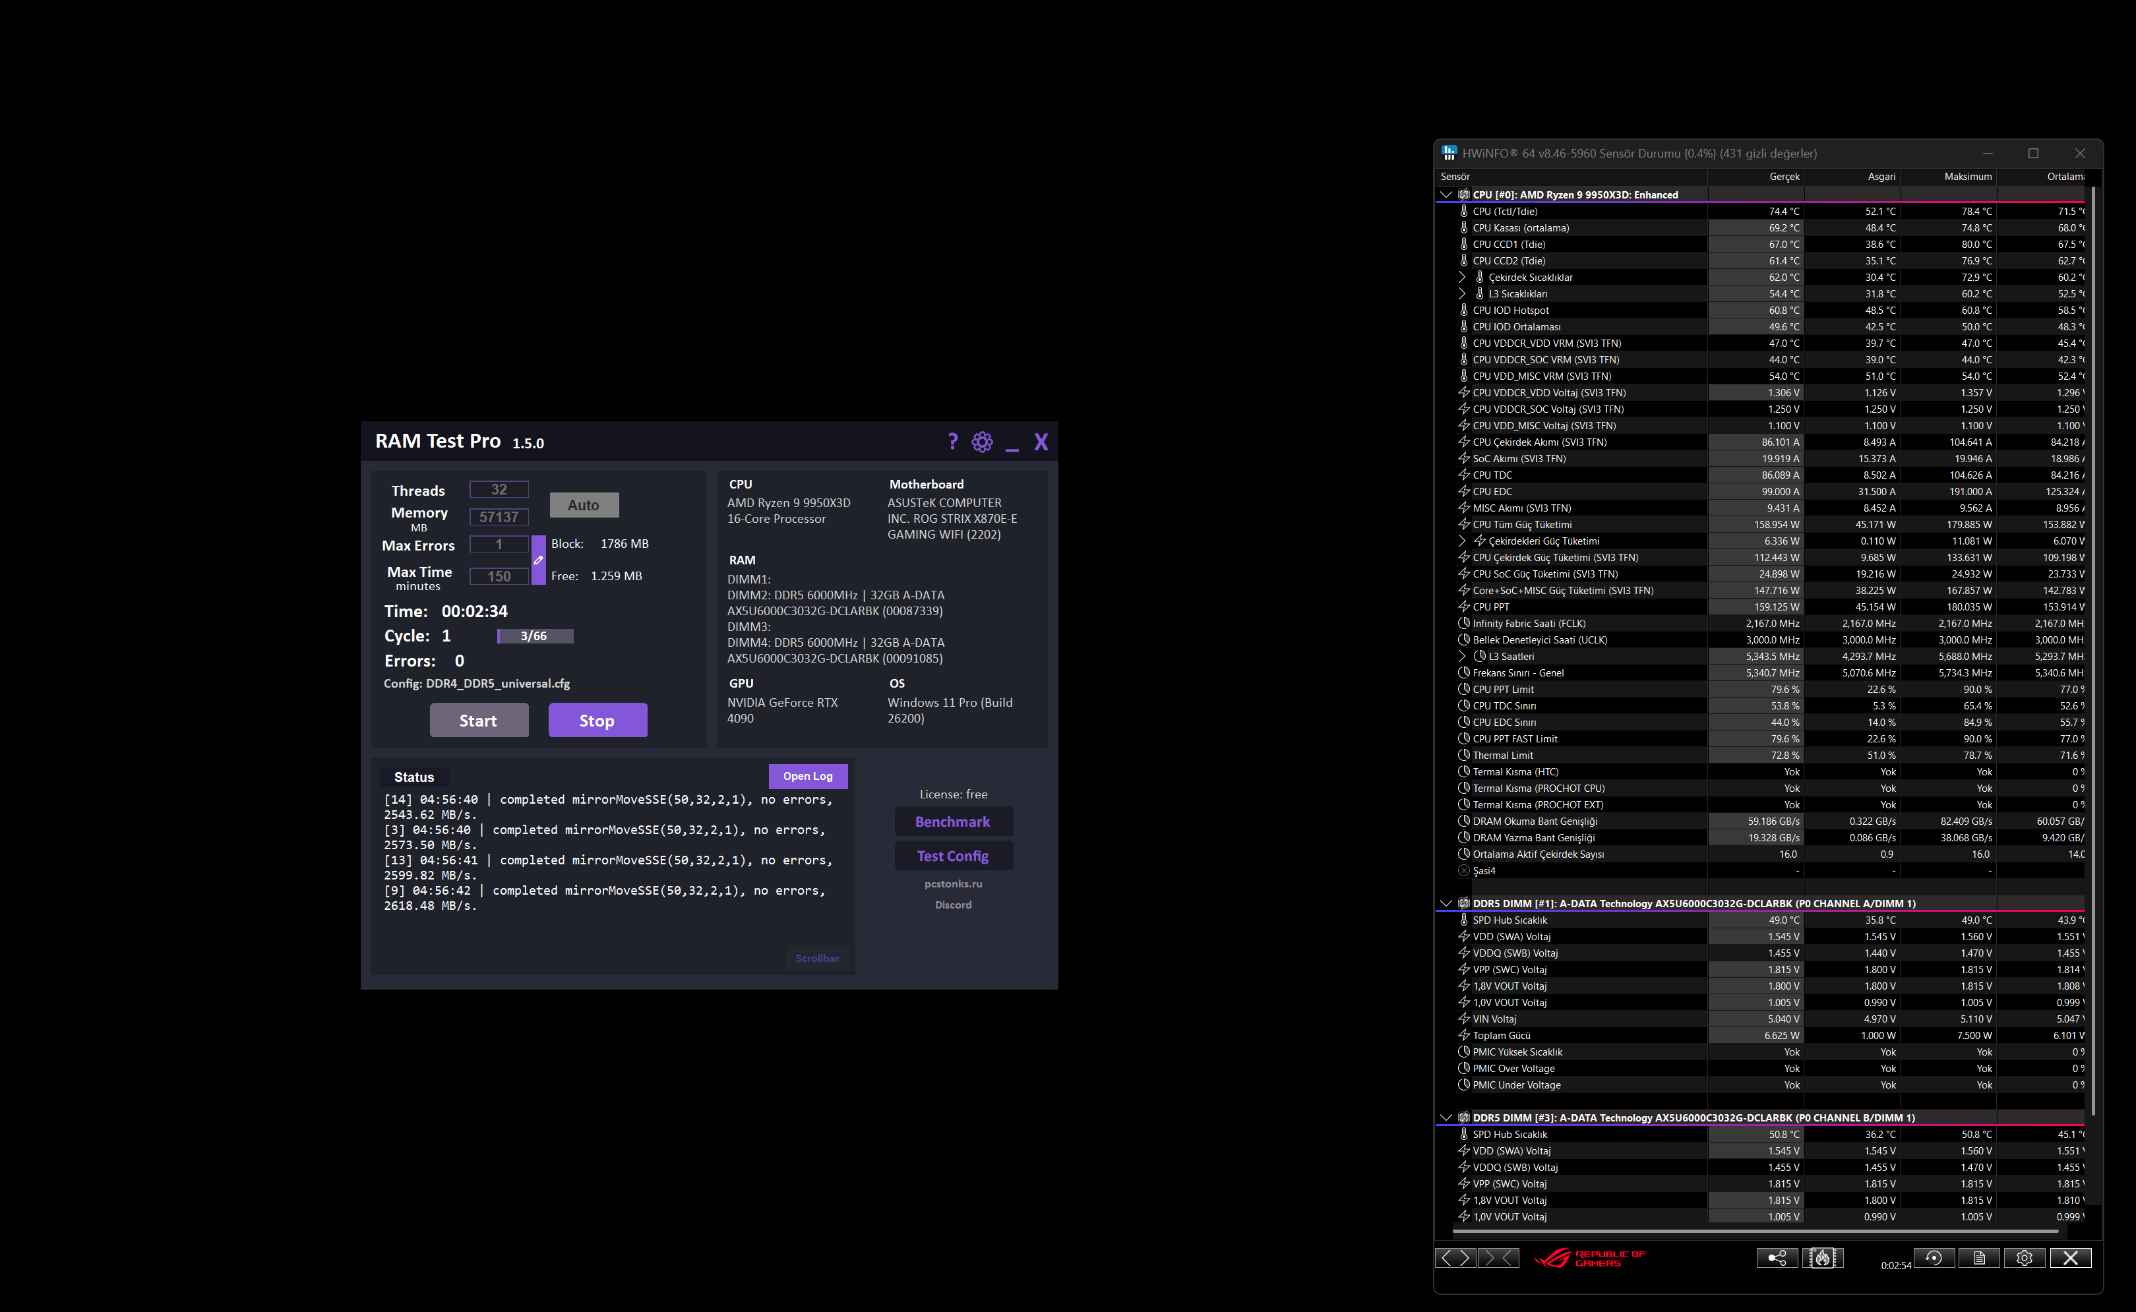Select the Thermal Limit row

click(x=1760, y=755)
